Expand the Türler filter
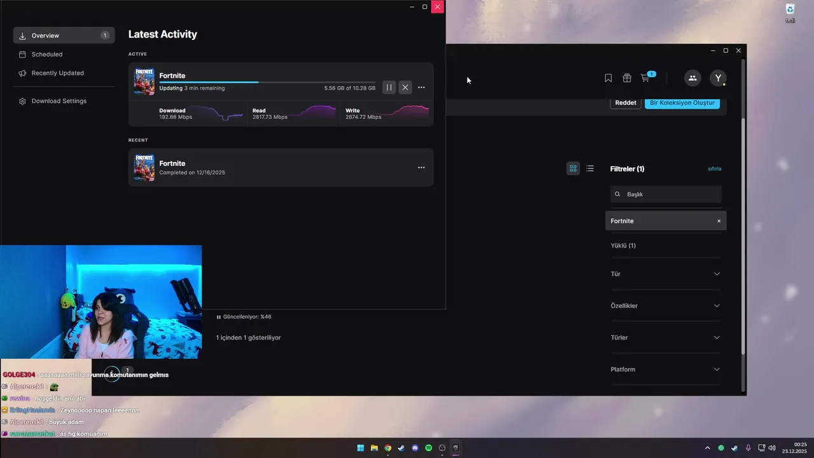Image resolution: width=814 pixels, height=458 pixels. coord(666,338)
